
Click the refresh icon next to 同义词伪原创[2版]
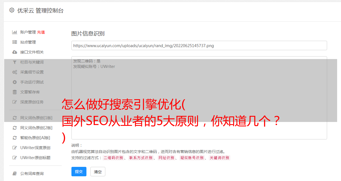tap(15, 128)
